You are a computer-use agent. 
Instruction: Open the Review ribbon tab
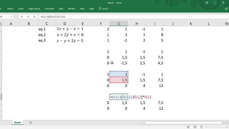coord(72,9)
